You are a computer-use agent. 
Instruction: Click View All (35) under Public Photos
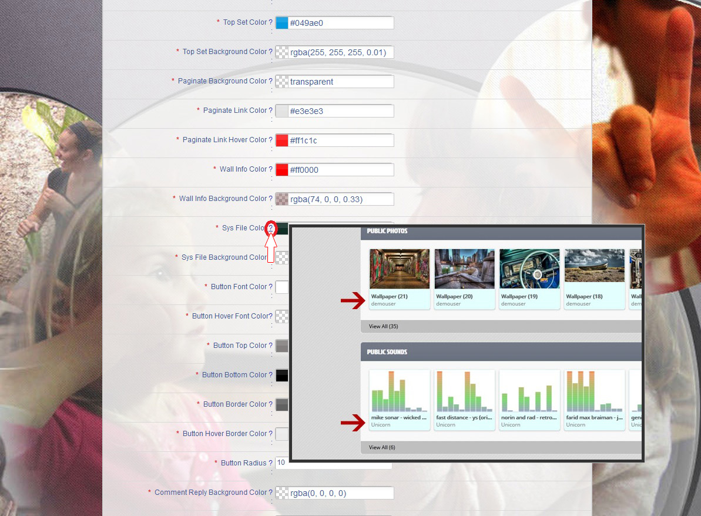[383, 326]
